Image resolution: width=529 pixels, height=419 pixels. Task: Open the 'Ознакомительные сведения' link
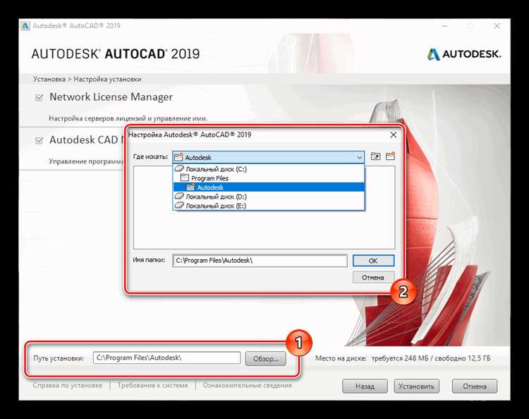[247, 385]
